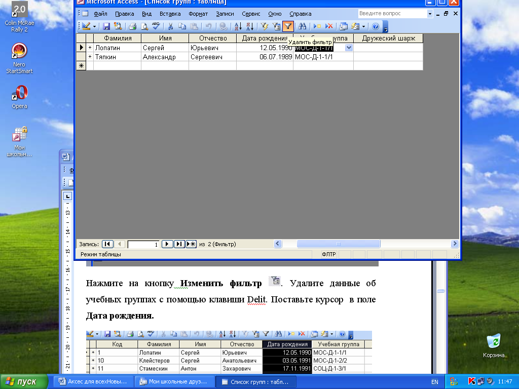519x389 pixels.
Task: Expand the Лопатин row plus sign
Action: coord(90,48)
